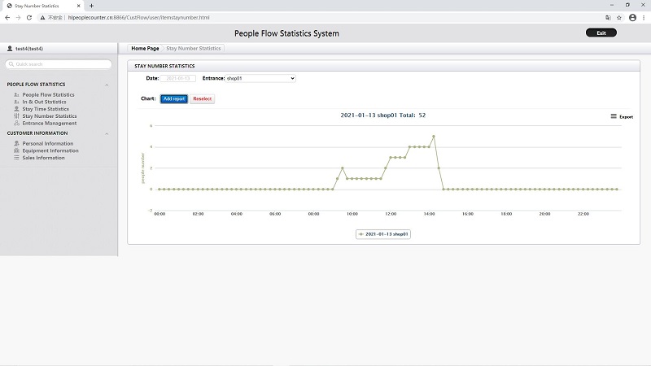The width and height of the screenshot is (651, 366).
Task: Collapse the Customer Information section
Action: tap(107, 133)
